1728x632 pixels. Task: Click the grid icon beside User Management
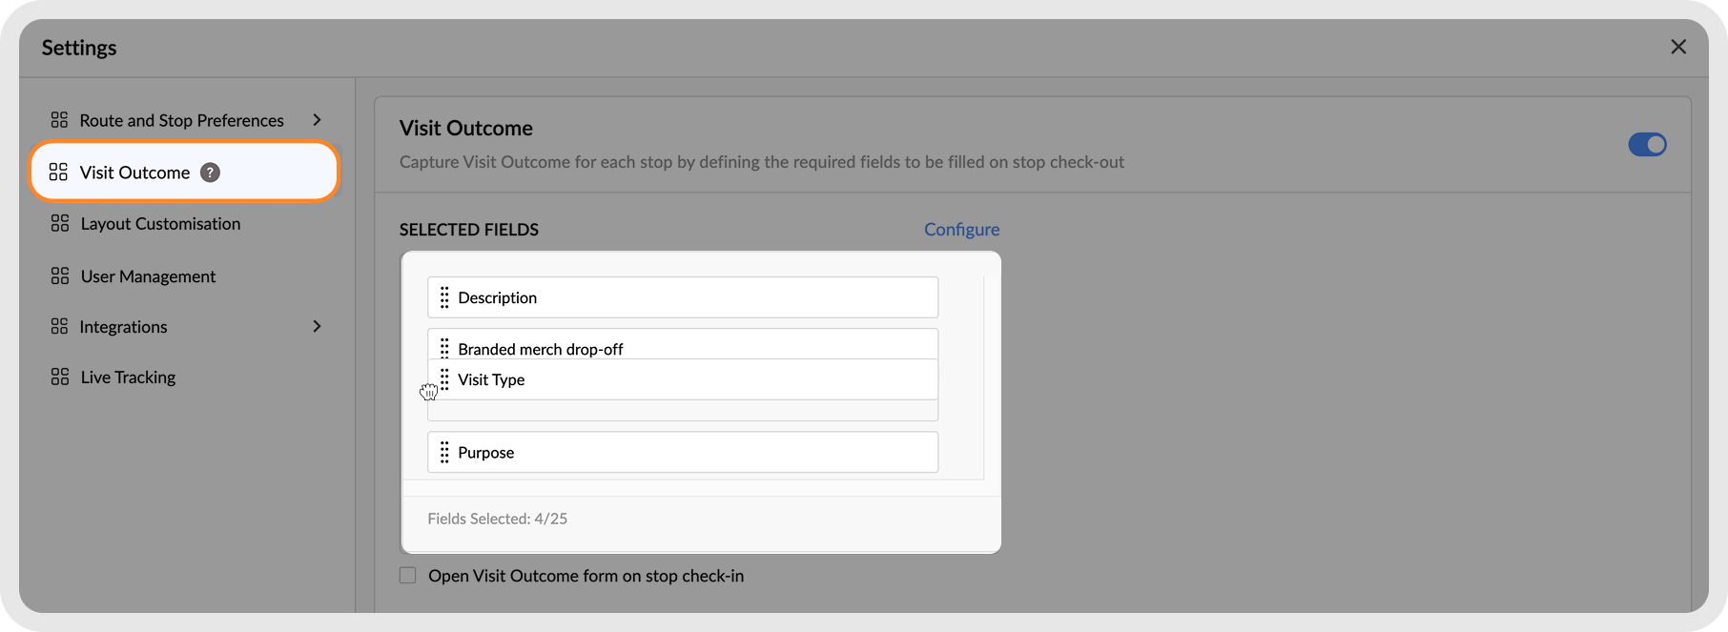60,275
